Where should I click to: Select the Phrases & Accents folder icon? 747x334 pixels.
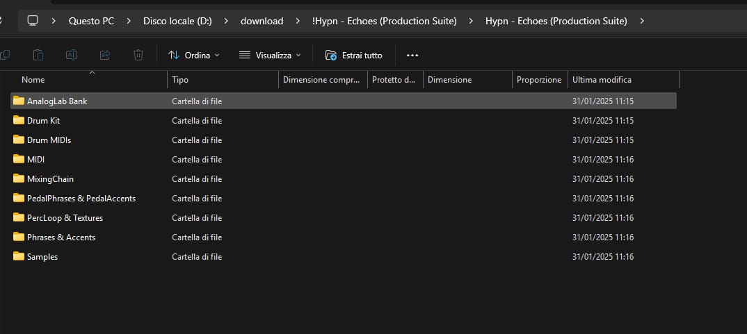pos(19,237)
